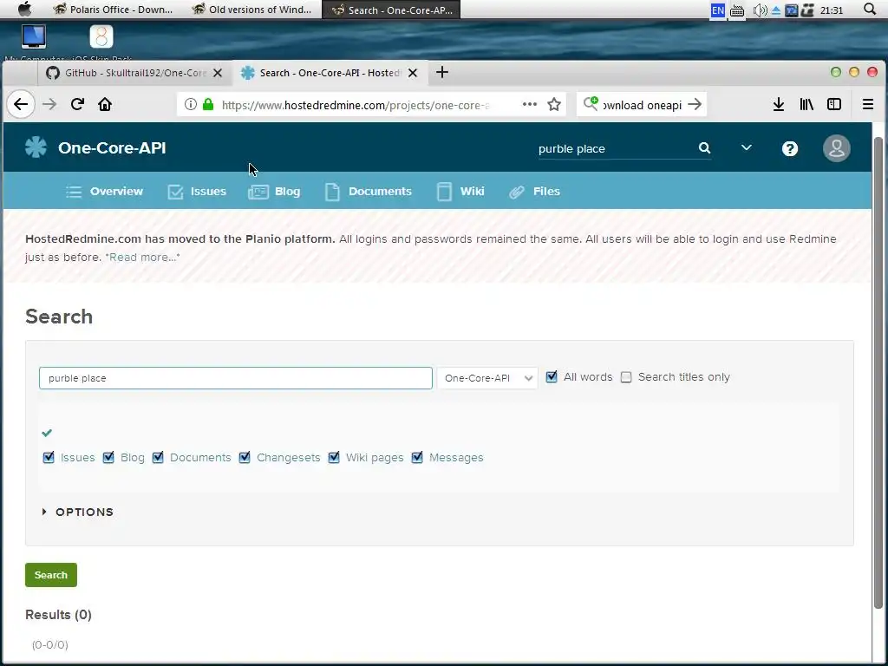This screenshot has height=666, width=888.
Task: Open the Overview project tab
Action: [104, 192]
